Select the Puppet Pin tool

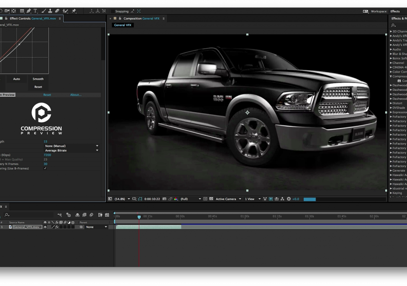[74, 11]
